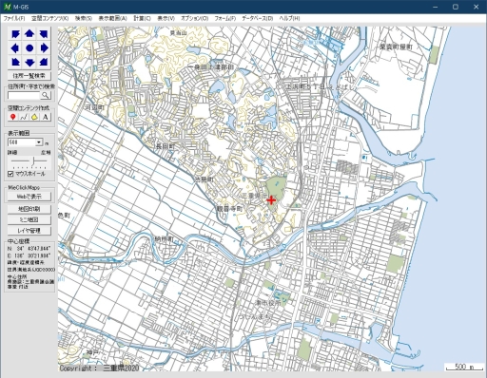This screenshot has height=378, width=487.
Task: Pan the map downward with arrow
Action: (x=29, y=62)
